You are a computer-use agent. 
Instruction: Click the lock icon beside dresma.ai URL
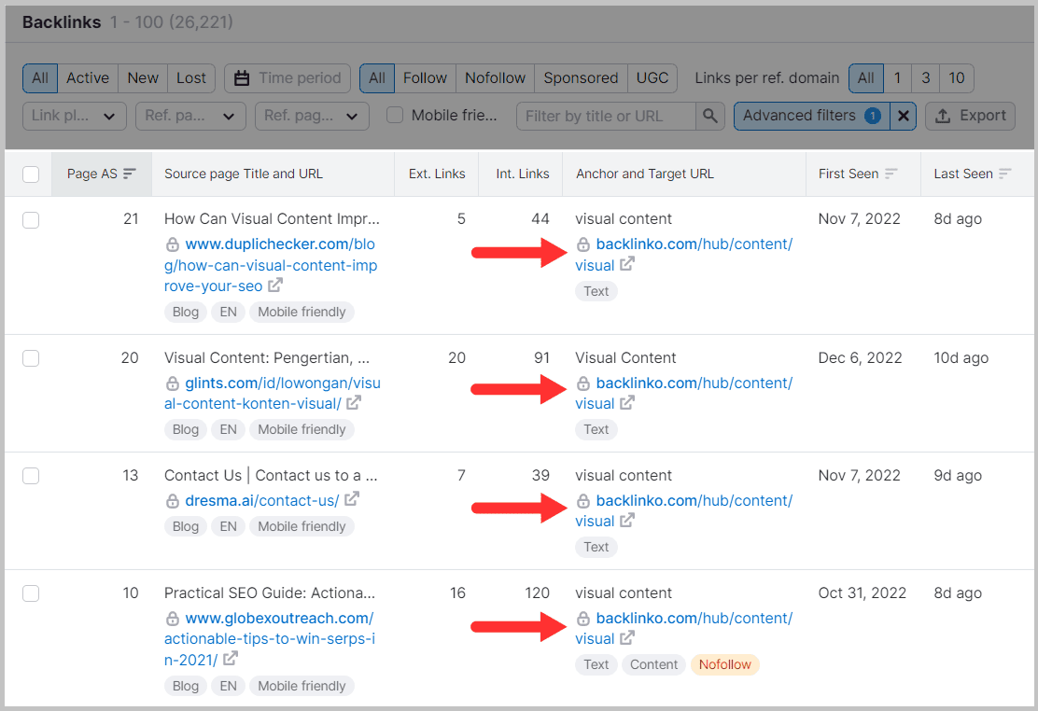pyautogui.click(x=173, y=501)
